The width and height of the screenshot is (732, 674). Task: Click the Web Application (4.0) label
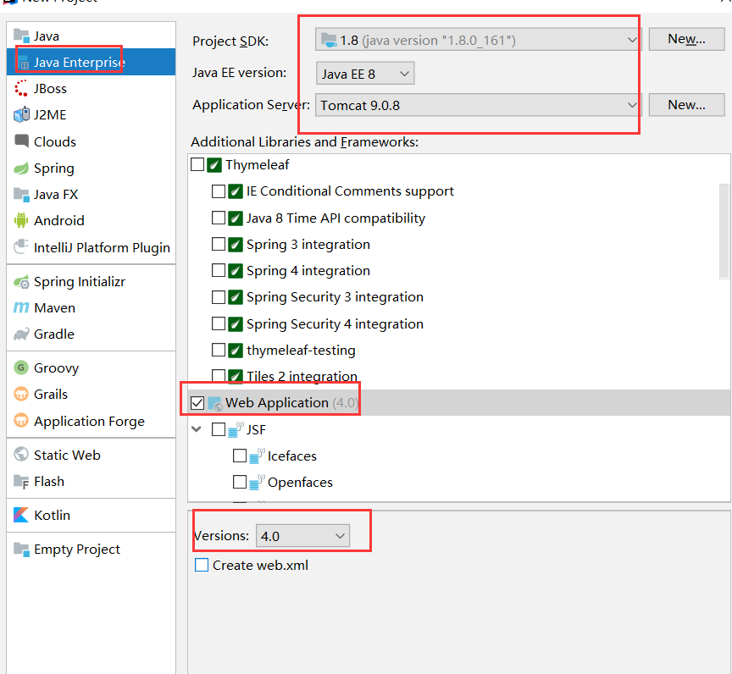tap(292, 402)
